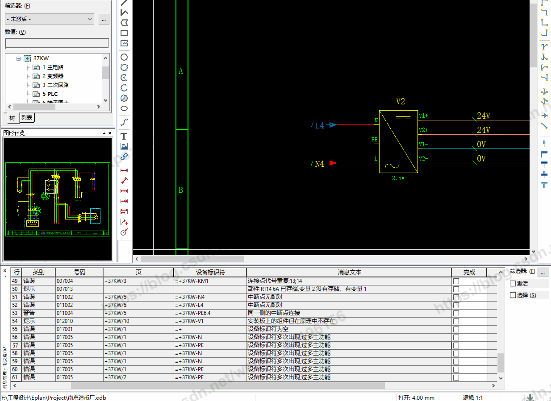Choose the Rectangle drawing tool
Viewport: 551px width, 401px height.
coord(124,33)
